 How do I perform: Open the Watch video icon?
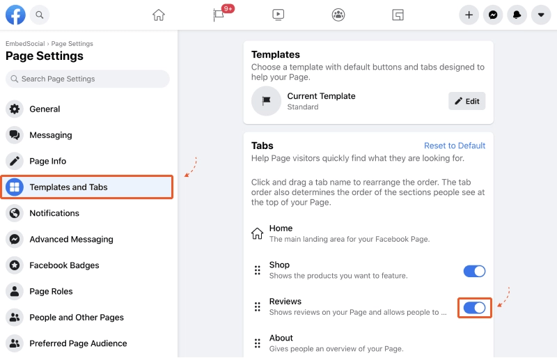click(x=278, y=15)
